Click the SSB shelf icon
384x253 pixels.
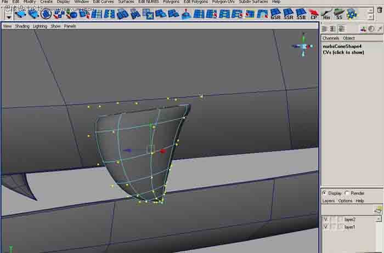pos(301,14)
